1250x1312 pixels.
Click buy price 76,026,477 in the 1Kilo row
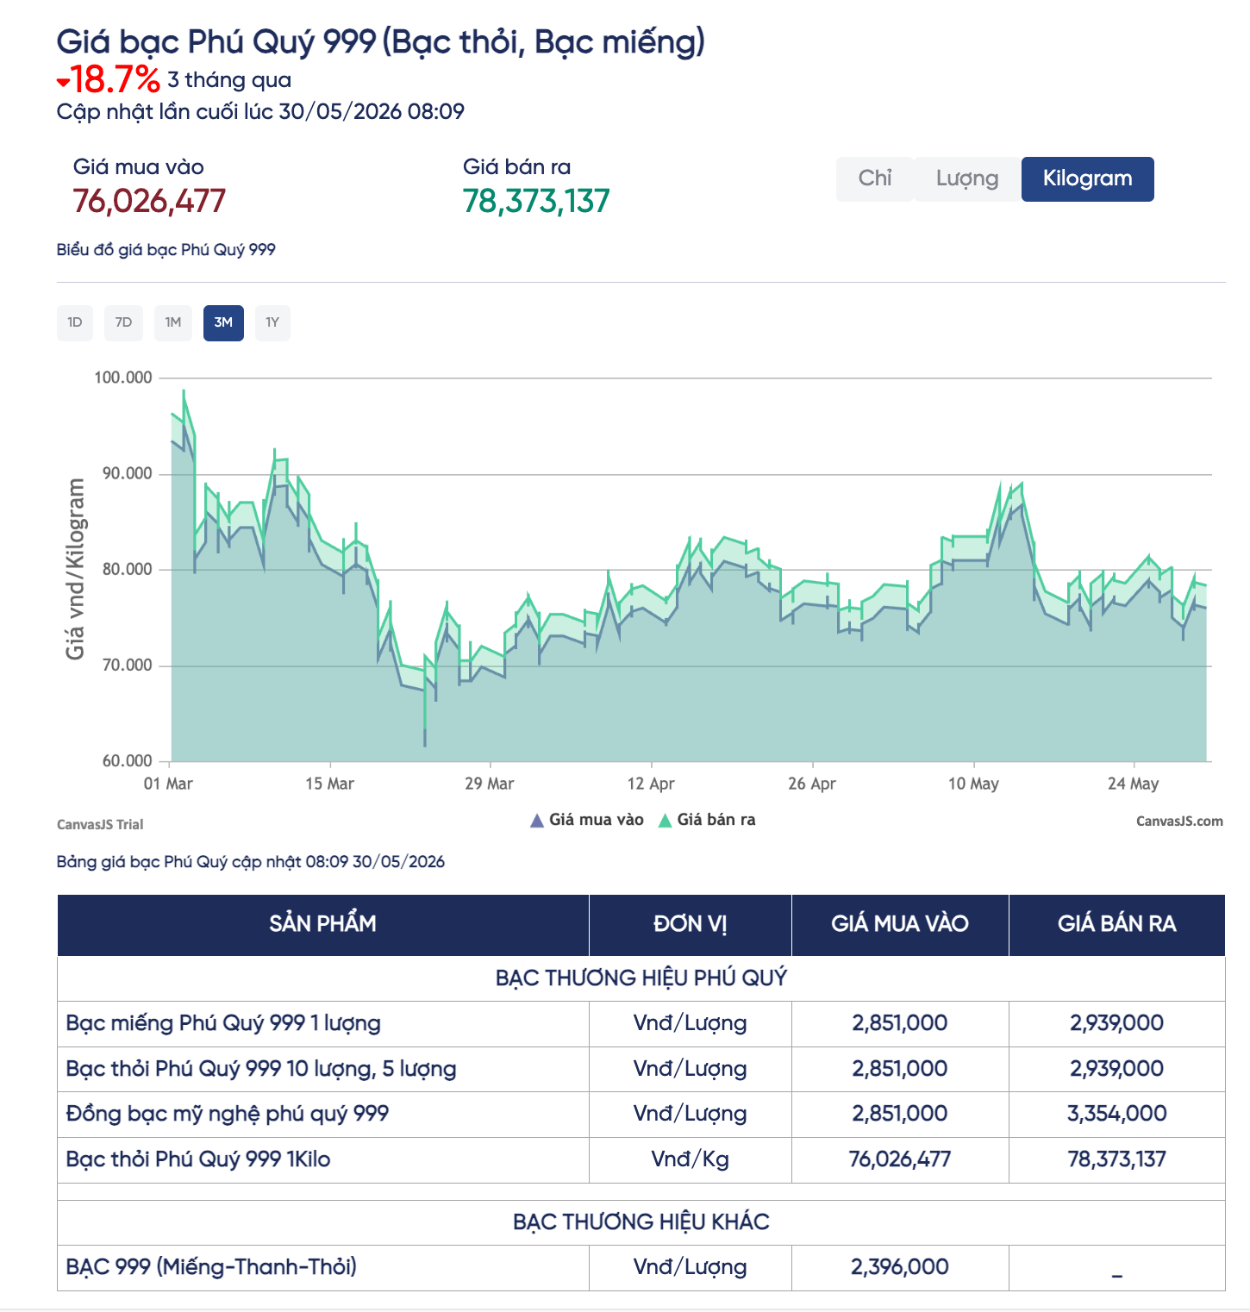tap(900, 1159)
